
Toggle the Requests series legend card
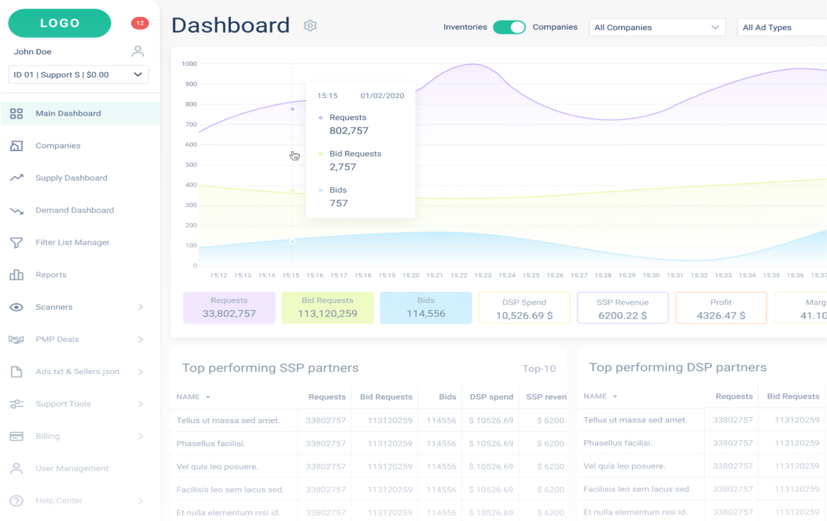click(x=229, y=308)
